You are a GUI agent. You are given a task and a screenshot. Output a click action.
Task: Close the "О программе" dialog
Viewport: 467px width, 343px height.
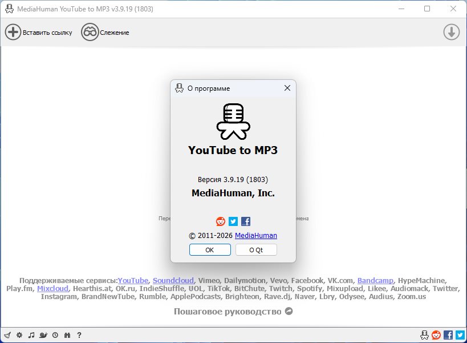[x=287, y=88]
